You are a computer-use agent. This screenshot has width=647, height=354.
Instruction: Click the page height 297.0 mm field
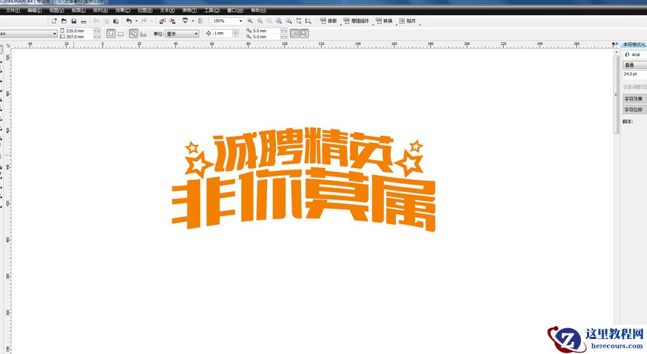[79, 37]
